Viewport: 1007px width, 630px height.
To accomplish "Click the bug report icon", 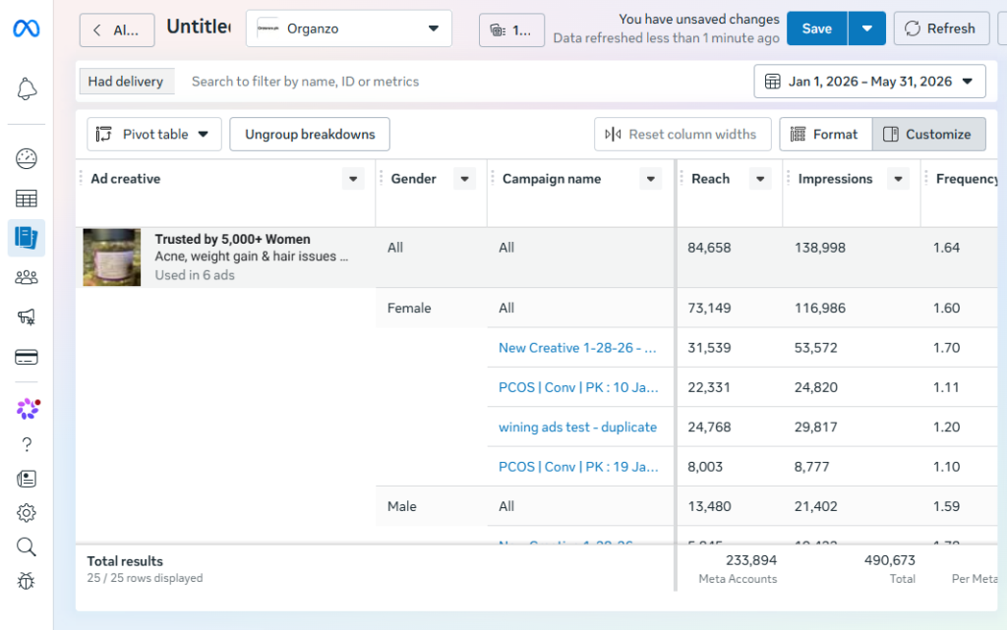I will [x=27, y=581].
